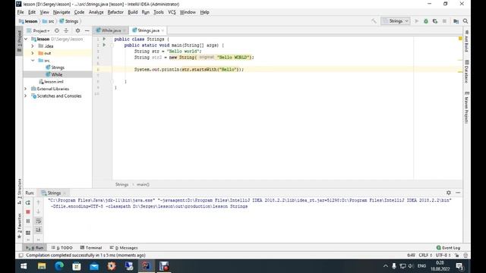
Task: Select Strings class in project tree
Action: coord(55,67)
